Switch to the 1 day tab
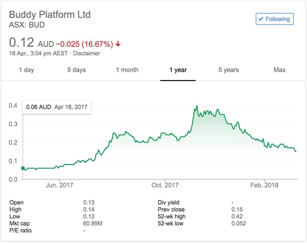This screenshot has height=243, width=307. [27, 70]
